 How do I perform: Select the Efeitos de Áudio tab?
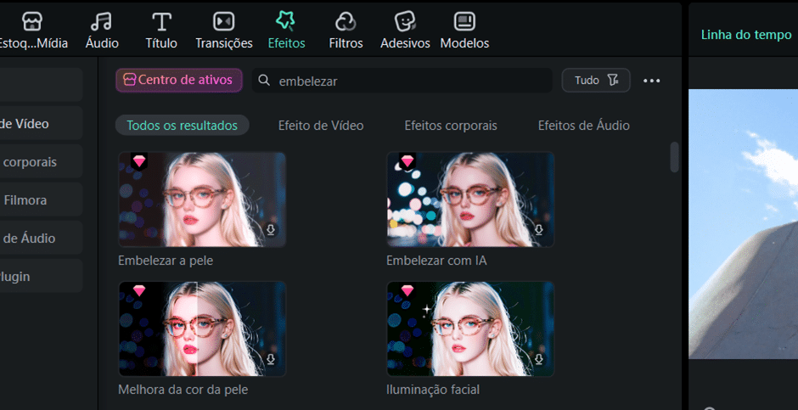coord(583,126)
